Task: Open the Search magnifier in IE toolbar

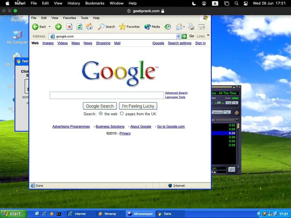Action: click(101, 27)
